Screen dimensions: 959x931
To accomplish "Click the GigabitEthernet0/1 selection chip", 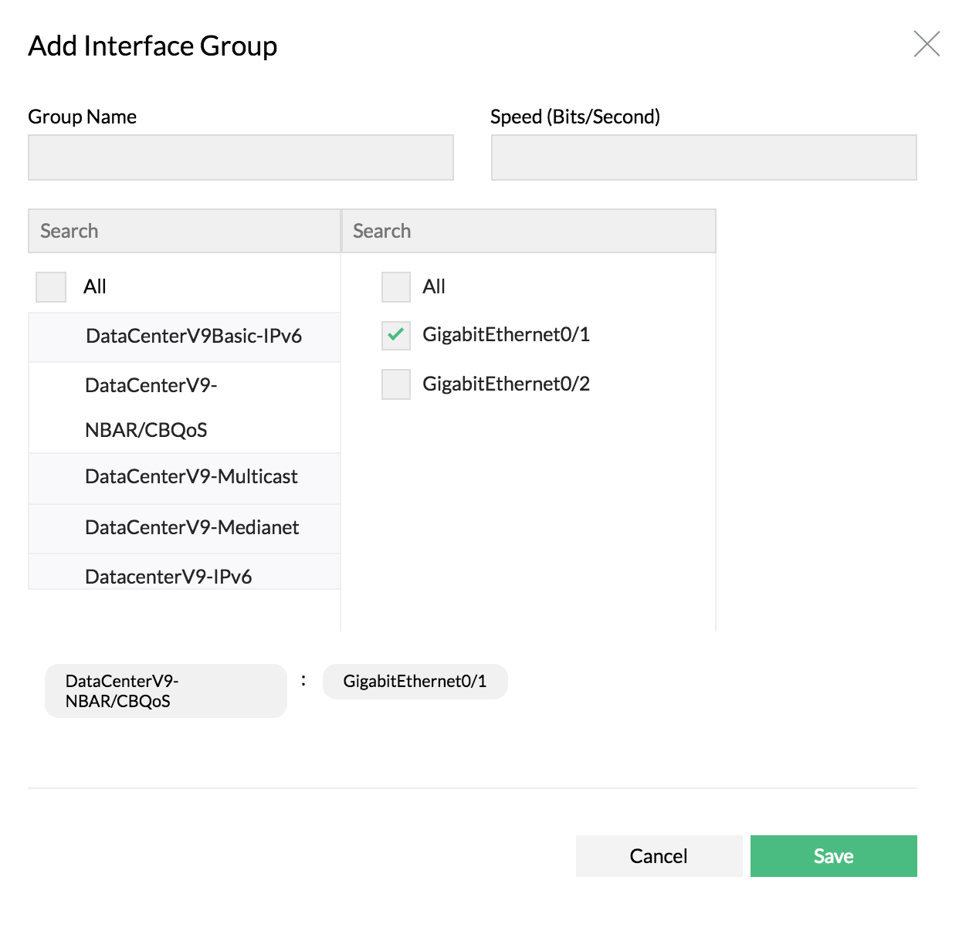I will click(415, 681).
